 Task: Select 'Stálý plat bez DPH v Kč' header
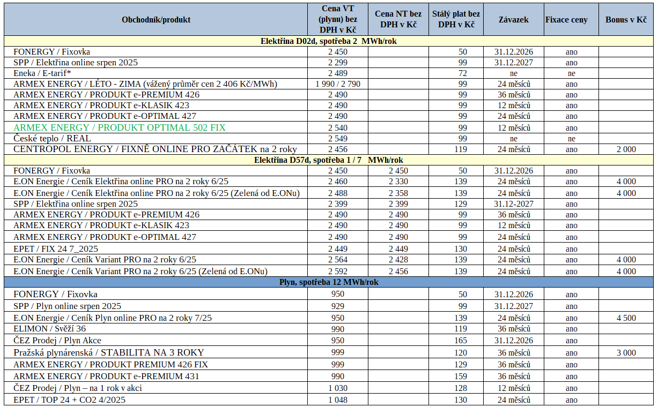click(x=456, y=20)
